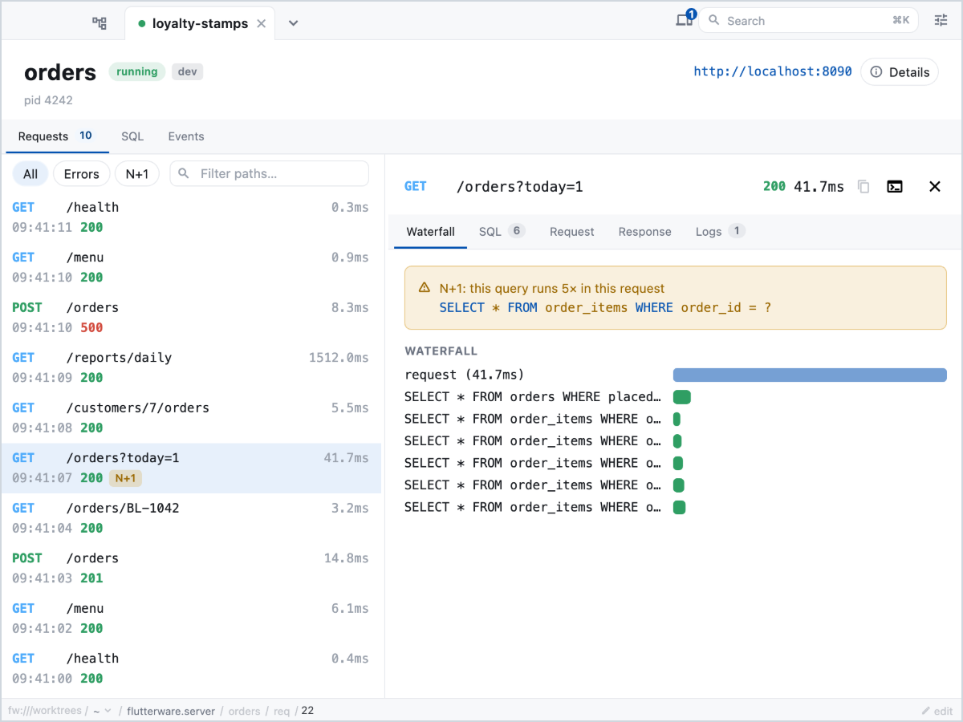Select the GET /menu 0.9ms request
This screenshot has width=963, height=722.
(191, 267)
